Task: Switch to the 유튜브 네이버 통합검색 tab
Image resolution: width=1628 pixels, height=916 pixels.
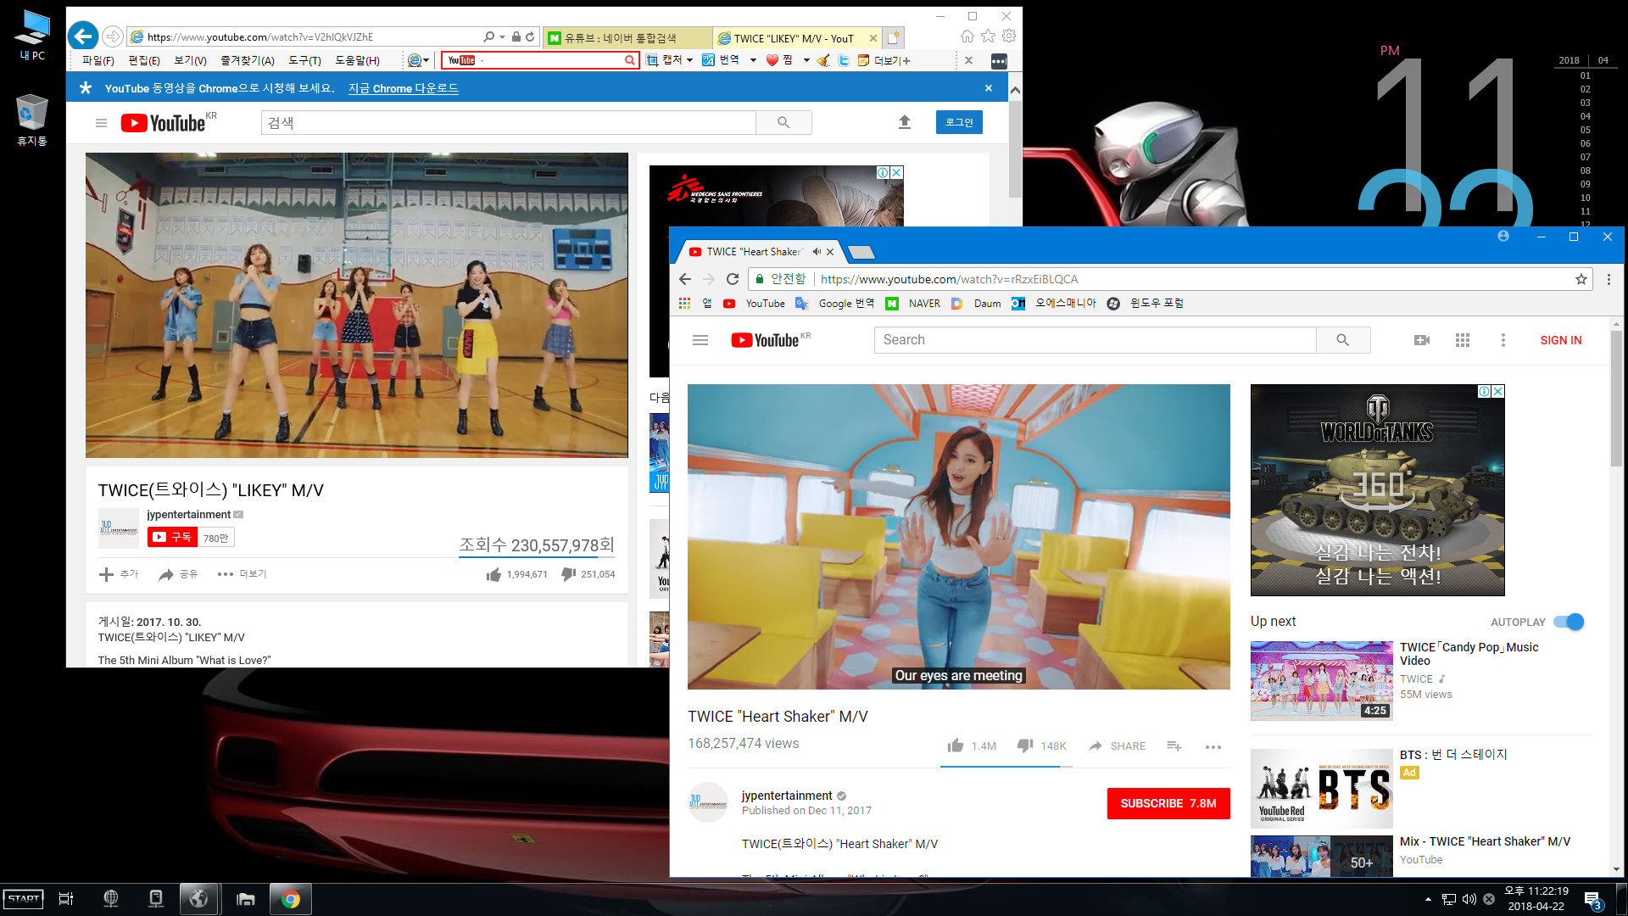Action: [627, 38]
